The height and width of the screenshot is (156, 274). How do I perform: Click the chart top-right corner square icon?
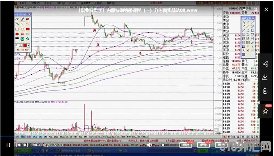(x=212, y=8)
